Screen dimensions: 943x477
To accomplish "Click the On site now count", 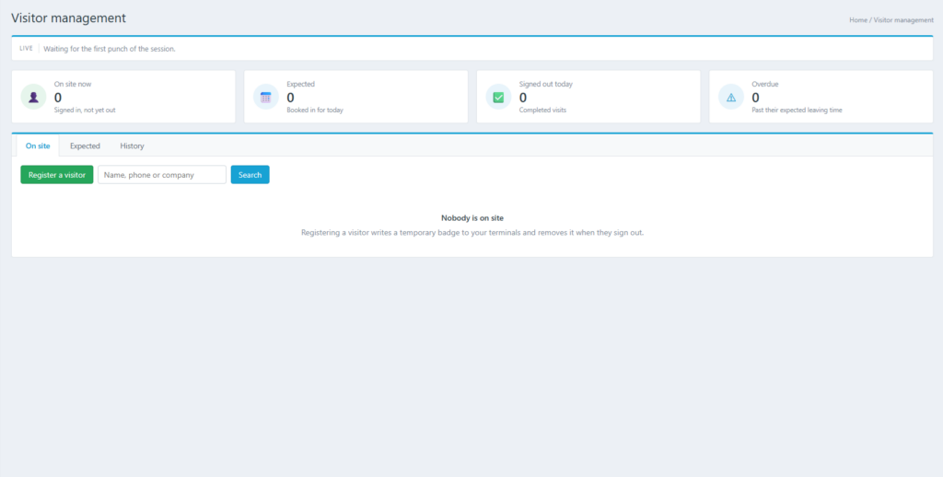I will [58, 98].
